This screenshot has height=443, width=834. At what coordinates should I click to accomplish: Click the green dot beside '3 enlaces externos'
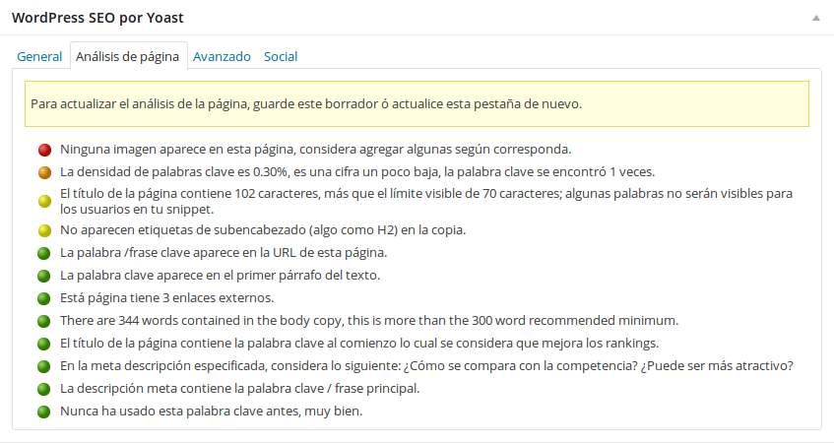[x=44, y=298]
